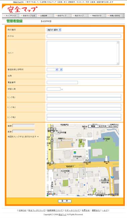Go to the トップページ menu item
The width and height of the screenshot is (127, 218).
click(11, 15)
